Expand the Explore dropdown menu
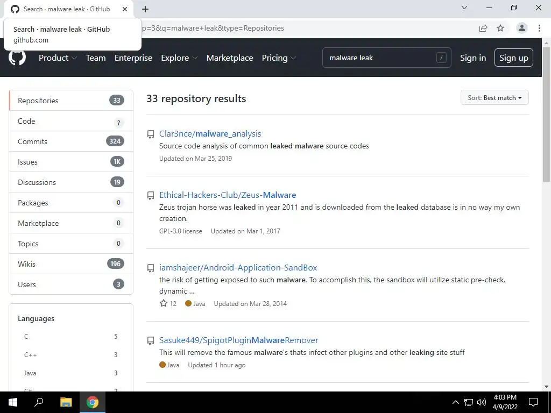This screenshot has height=413, width=551. (179, 58)
